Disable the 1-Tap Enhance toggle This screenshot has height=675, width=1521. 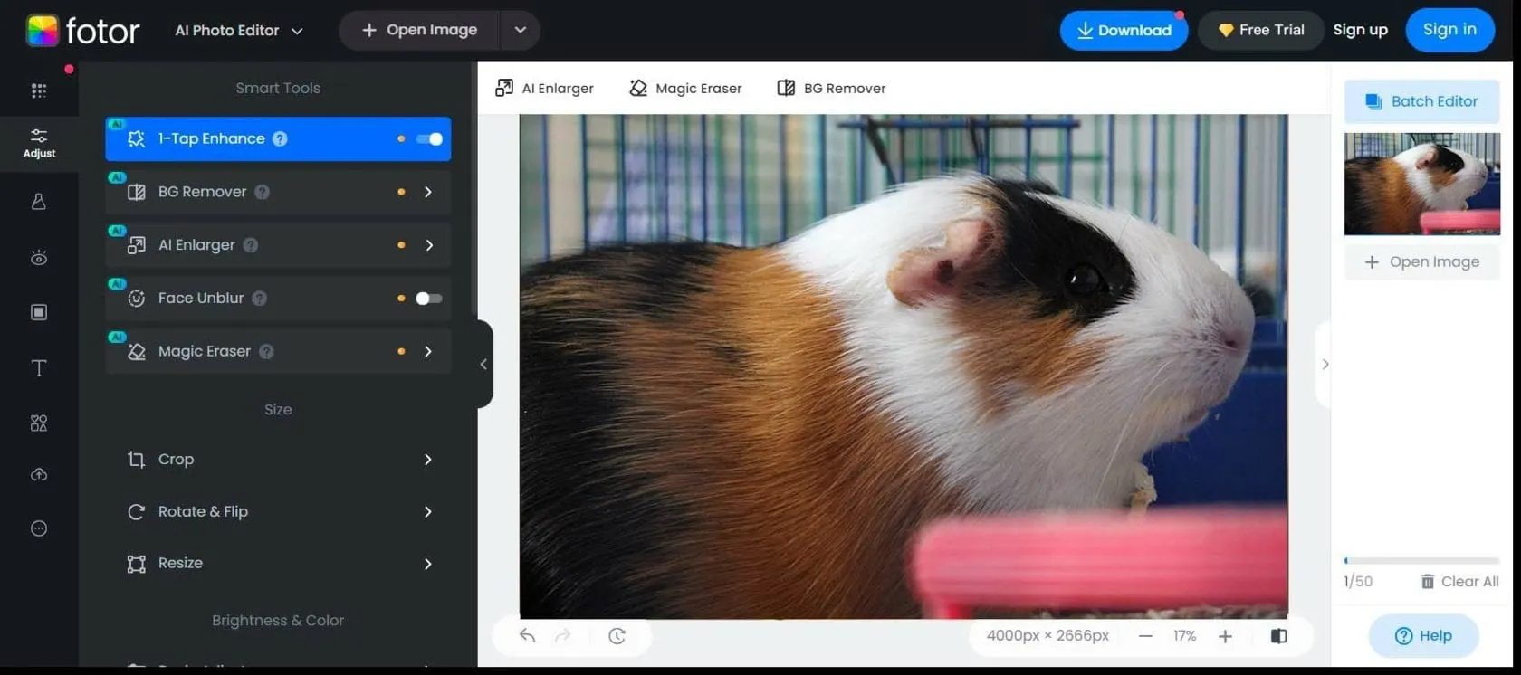pyautogui.click(x=429, y=139)
